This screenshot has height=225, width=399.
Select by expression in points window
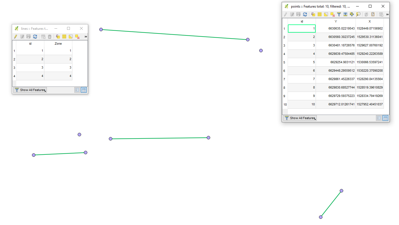(x=313, y=14)
